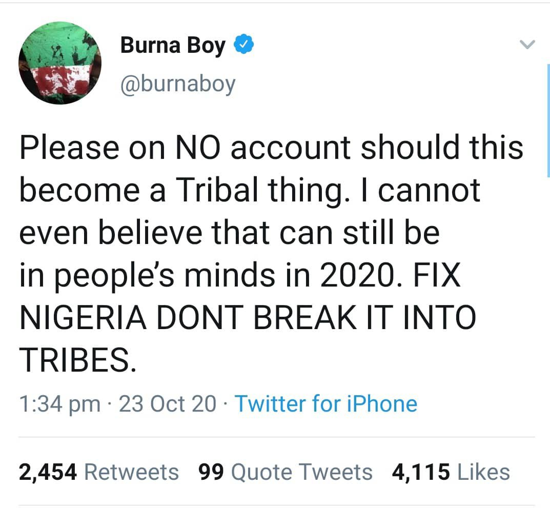Click the 1:34 pm timestamp
This screenshot has height=508, width=550.
pyautogui.click(x=59, y=403)
